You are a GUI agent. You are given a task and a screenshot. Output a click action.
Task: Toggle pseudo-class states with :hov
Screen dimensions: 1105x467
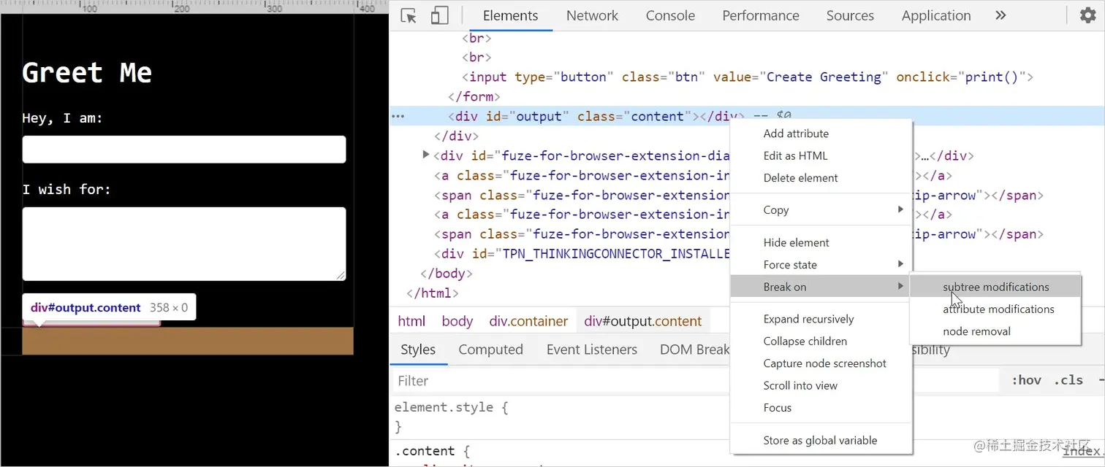1026,379
